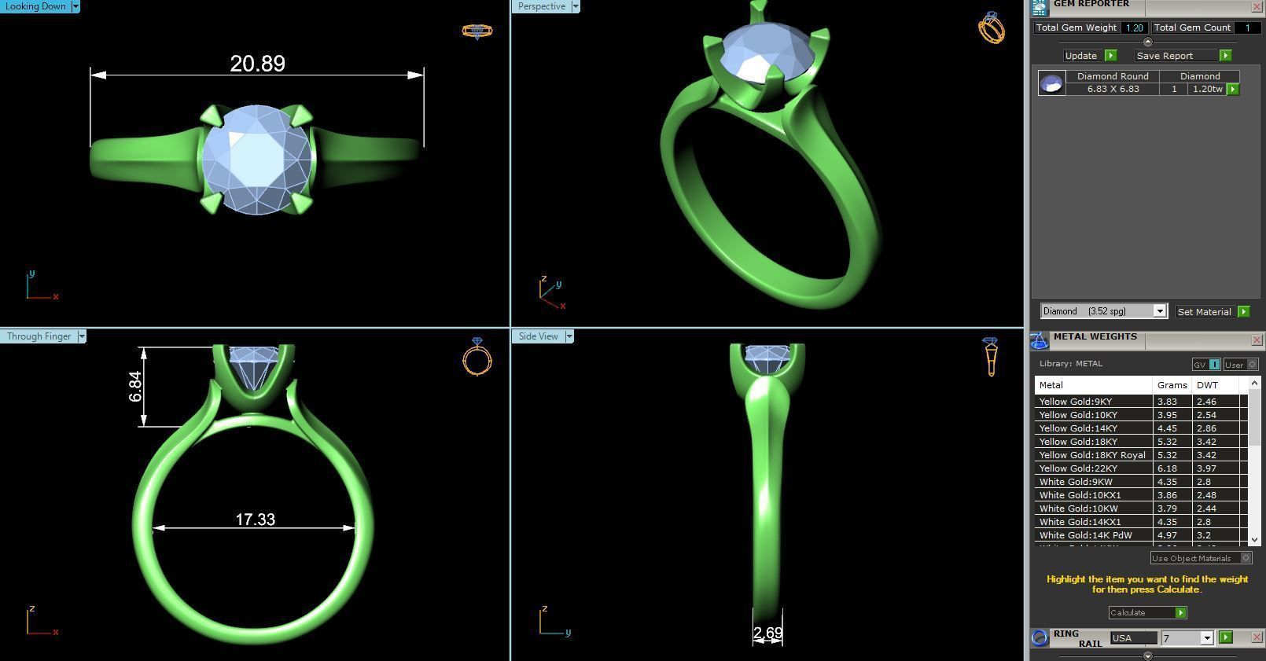Click the USA ring standard field

coord(1134,638)
